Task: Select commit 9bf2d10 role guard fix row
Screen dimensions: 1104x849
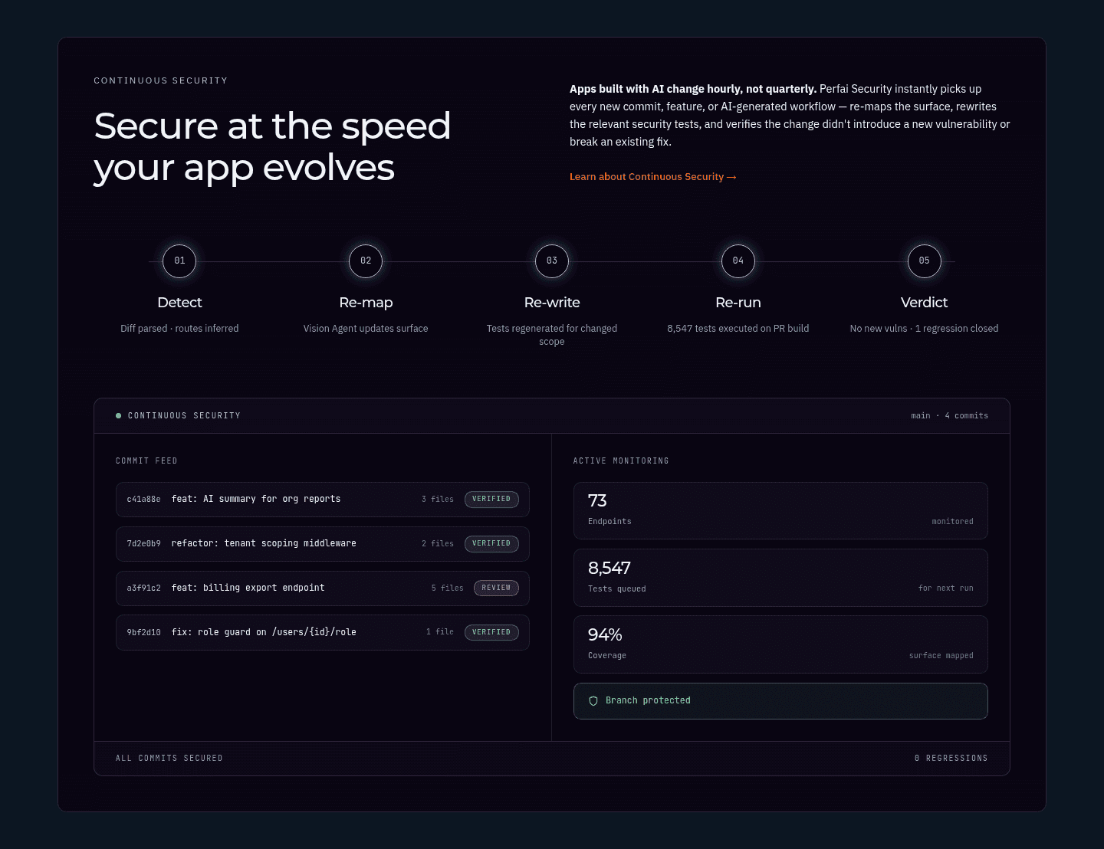Action: (323, 633)
